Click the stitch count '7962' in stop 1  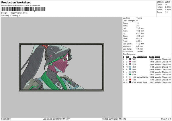(134, 59)
